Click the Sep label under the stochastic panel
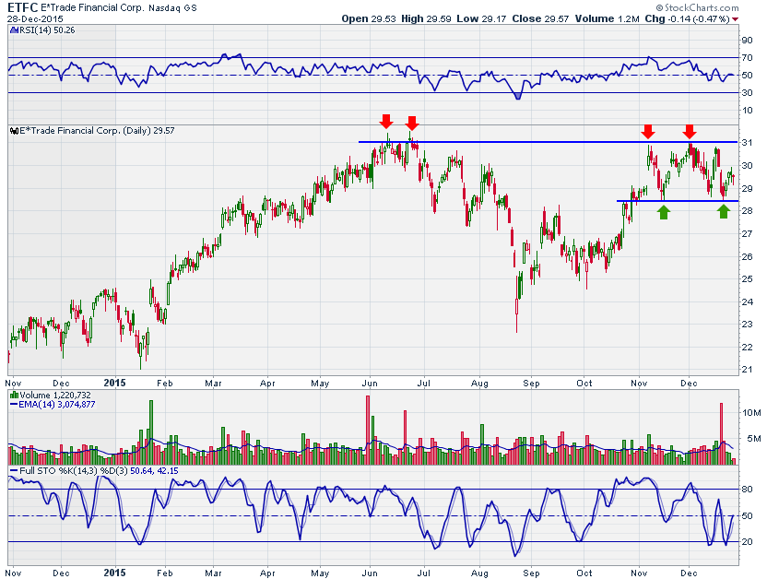The width and height of the screenshot is (767, 579). [x=531, y=573]
